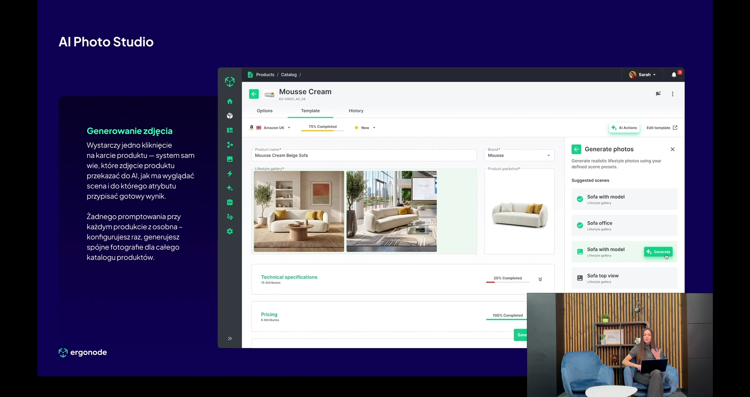Click image icon on Sofa top view scene

(x=580, y=278)
